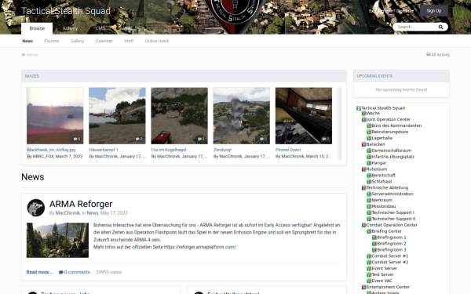Image resolution: width=471 pixels, height=294 pixels.
Task: Select the Browse tab
Action: [37, 28]
